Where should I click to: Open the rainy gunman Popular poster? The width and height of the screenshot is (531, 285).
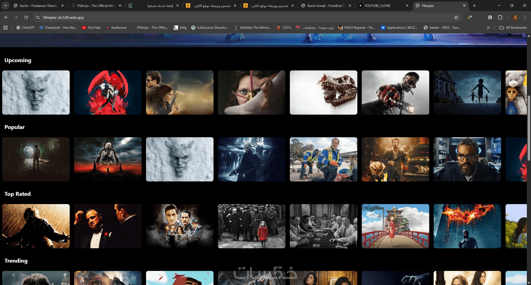[x=252, y=159]
